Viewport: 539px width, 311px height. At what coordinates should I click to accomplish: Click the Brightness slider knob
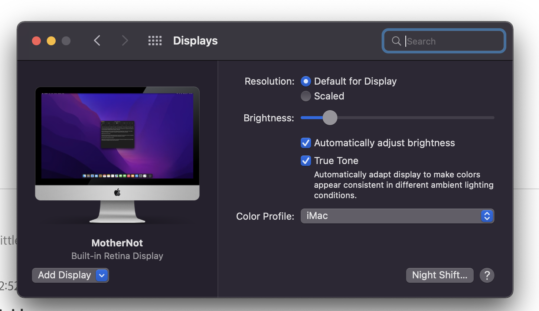[330, 118]
